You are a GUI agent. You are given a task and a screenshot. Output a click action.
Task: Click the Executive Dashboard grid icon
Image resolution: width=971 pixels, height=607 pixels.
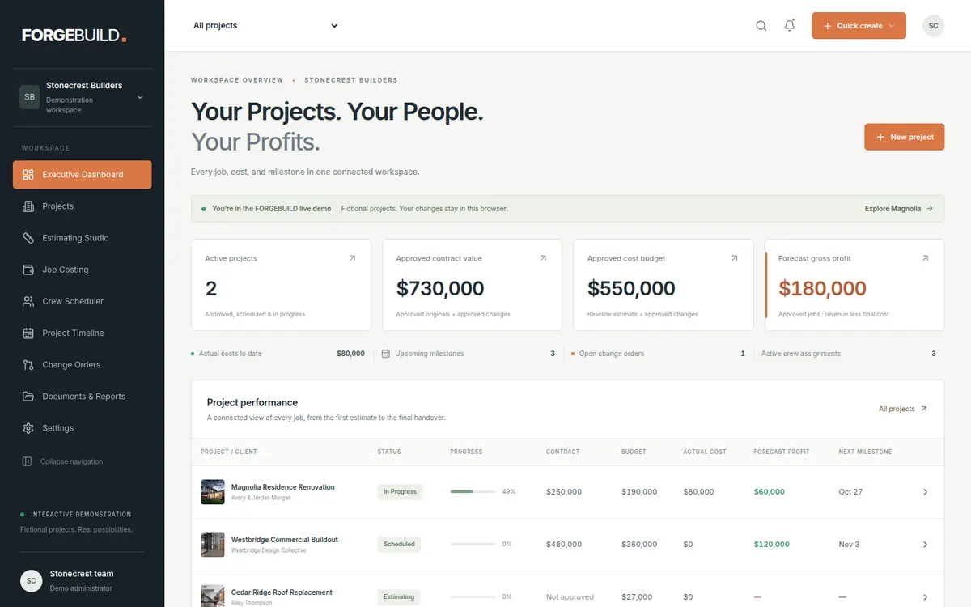[28, 175]
